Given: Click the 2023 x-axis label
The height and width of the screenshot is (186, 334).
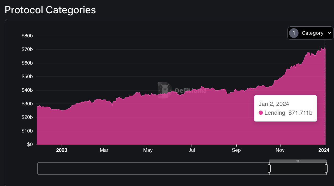Looking at the screenshot, I should point(62,150).
